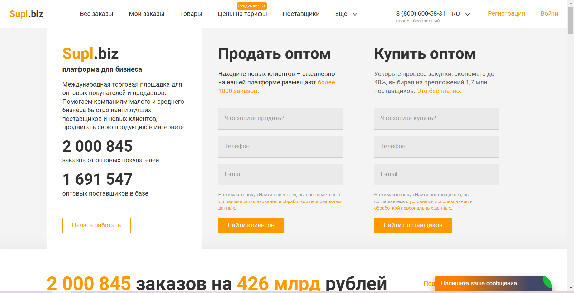Focus the 'Что хотите купить?' field
This screenshot has width=574, height=293.
click(x=436, y=118)
